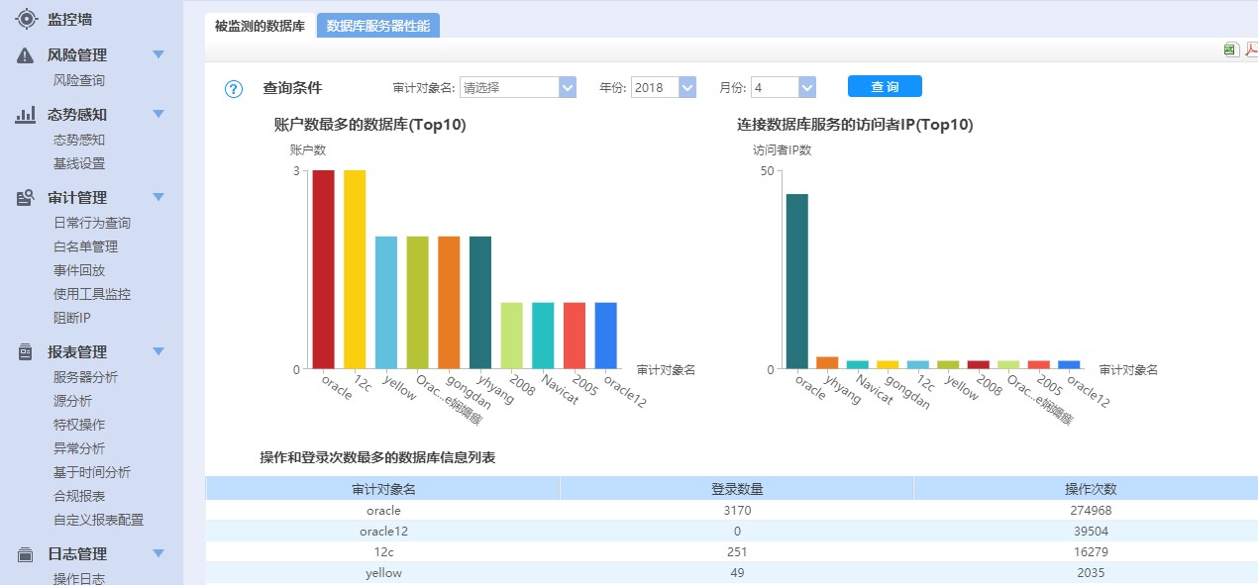
Task: Collapse the 风险管理 menu section arrow
Action: [158, 55]
